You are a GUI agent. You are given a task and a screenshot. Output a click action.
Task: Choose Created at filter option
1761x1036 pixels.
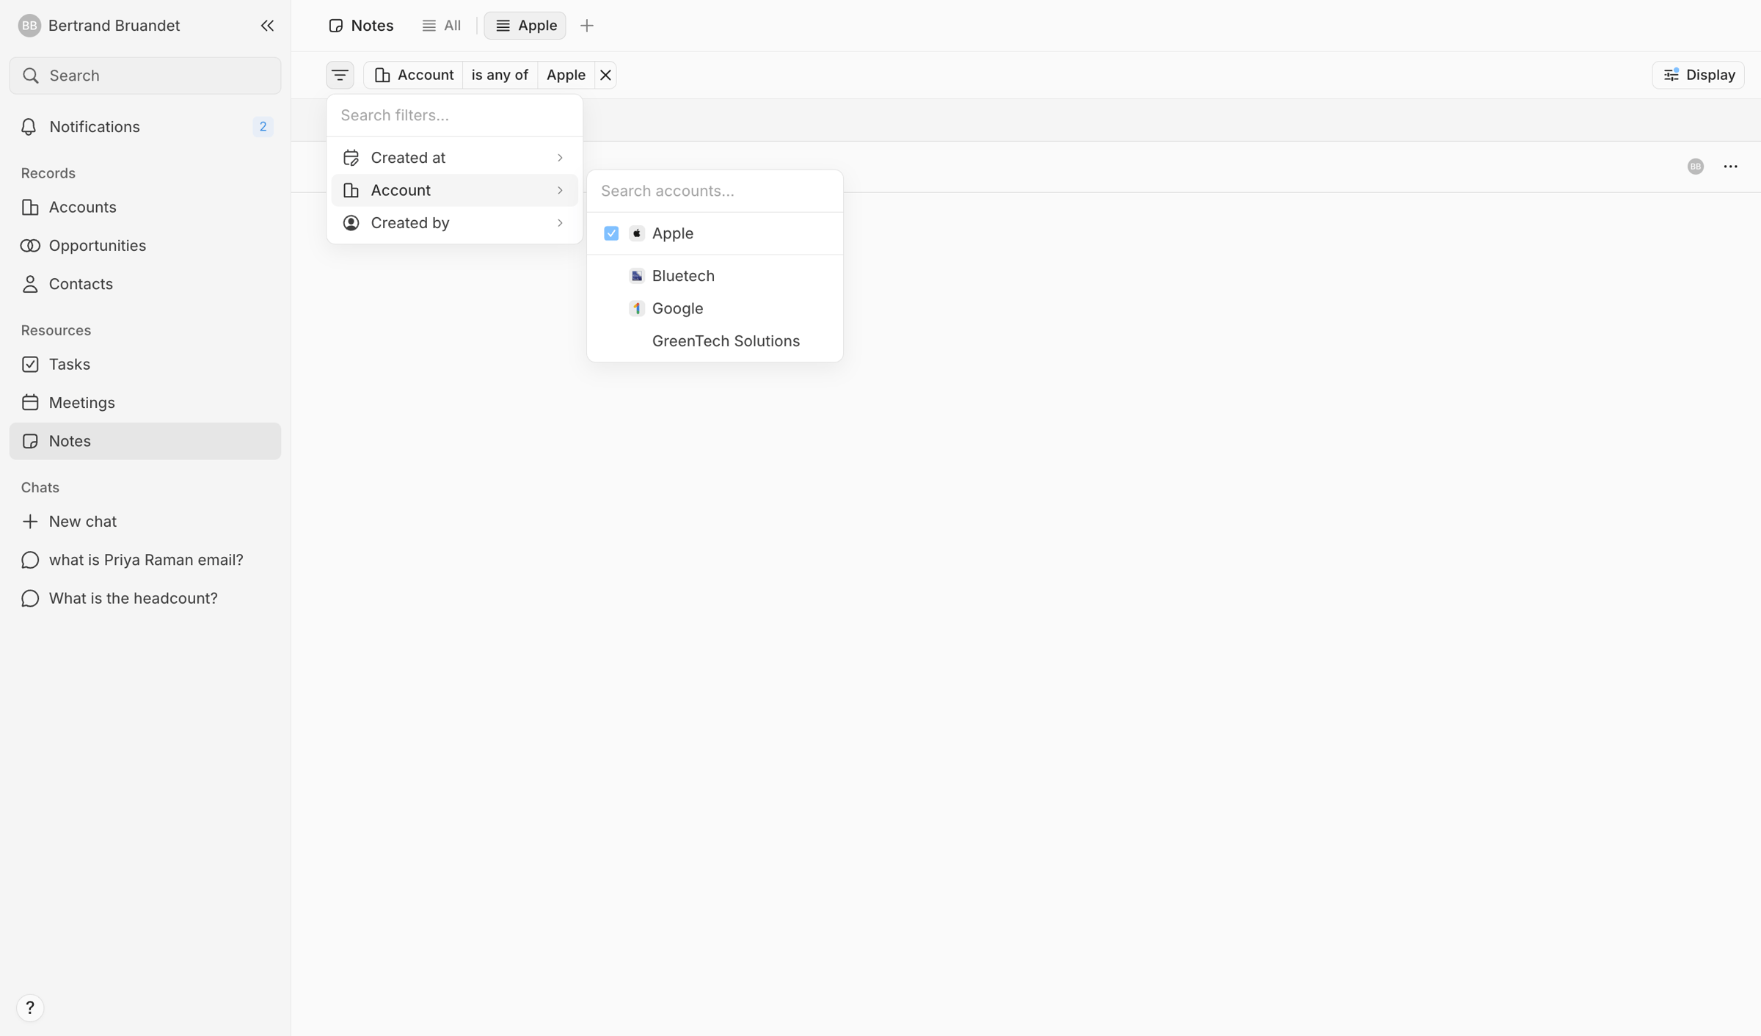point(455,158)
